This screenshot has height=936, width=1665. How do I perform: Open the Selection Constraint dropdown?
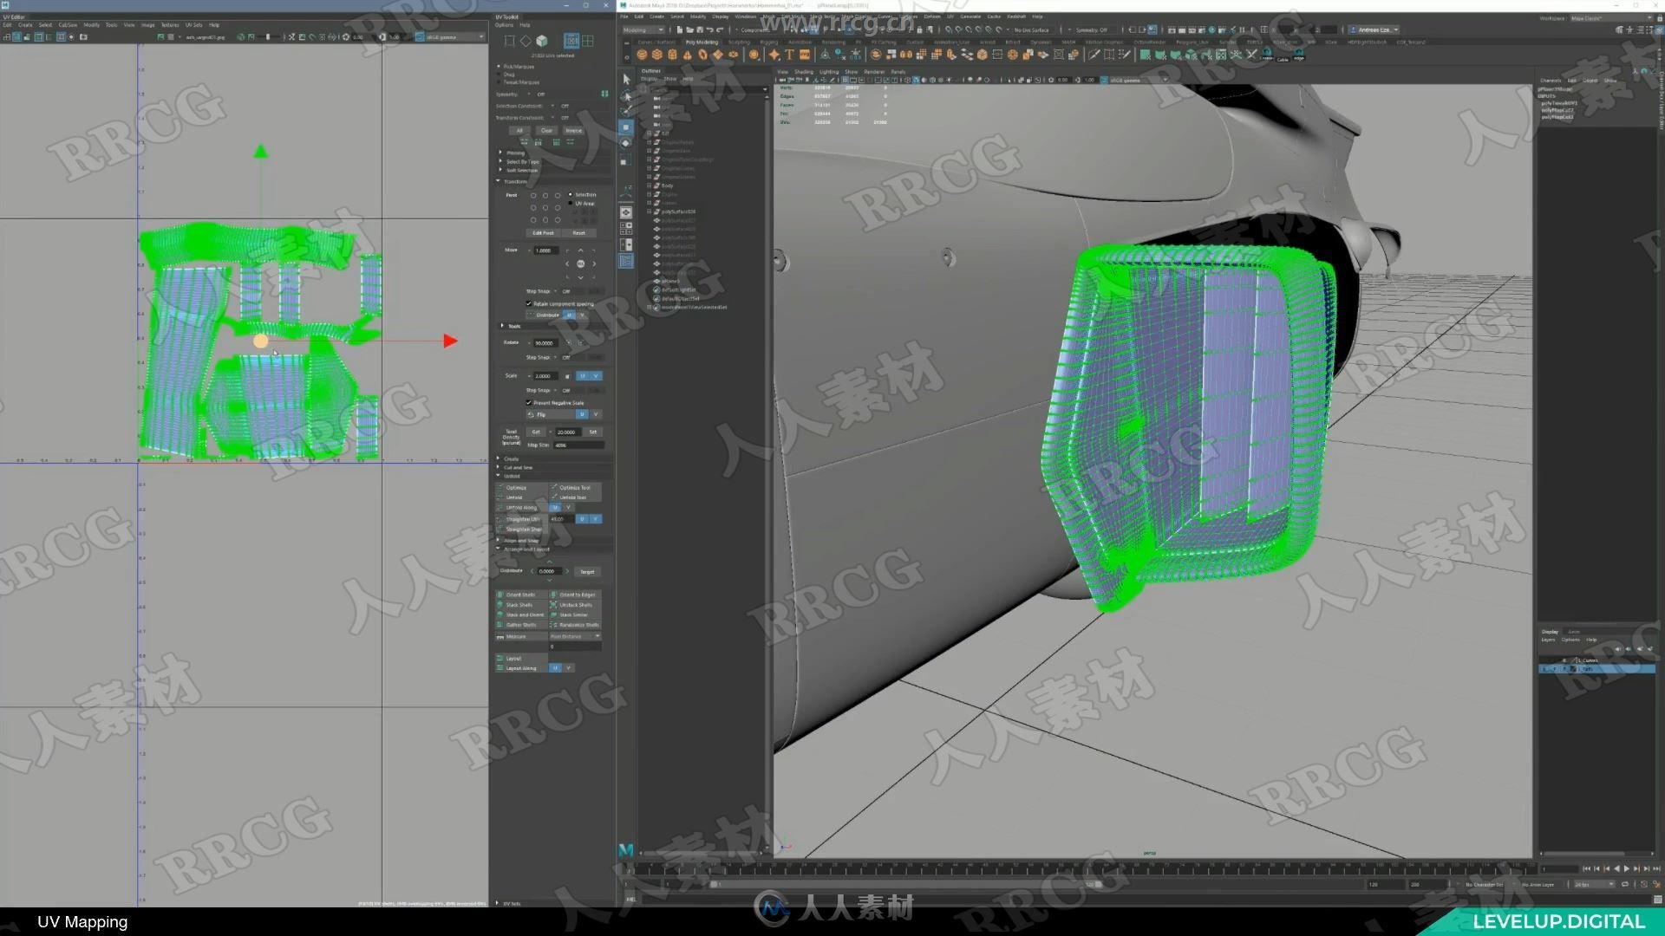pyautogui.click(x=553, y=106)
